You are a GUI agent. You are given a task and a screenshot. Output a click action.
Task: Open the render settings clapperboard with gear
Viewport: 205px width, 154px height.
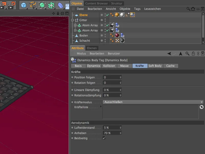12,5
